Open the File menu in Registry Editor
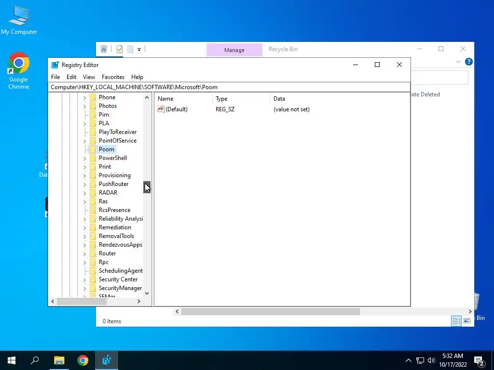This screenshot has height=370, width=494. [x=55, y=77]
